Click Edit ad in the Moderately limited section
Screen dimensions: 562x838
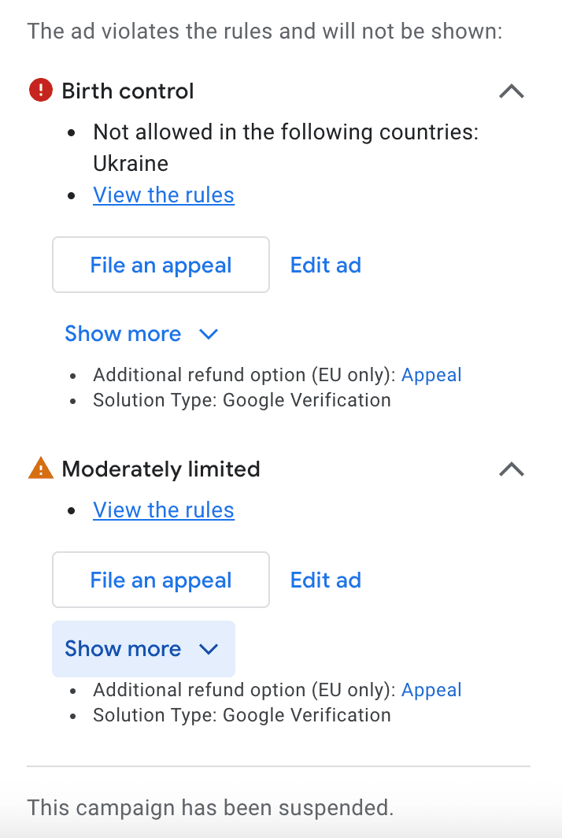(x=326, y=580)
